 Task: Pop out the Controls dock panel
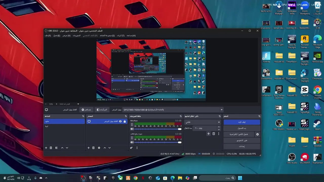(259, 116)
